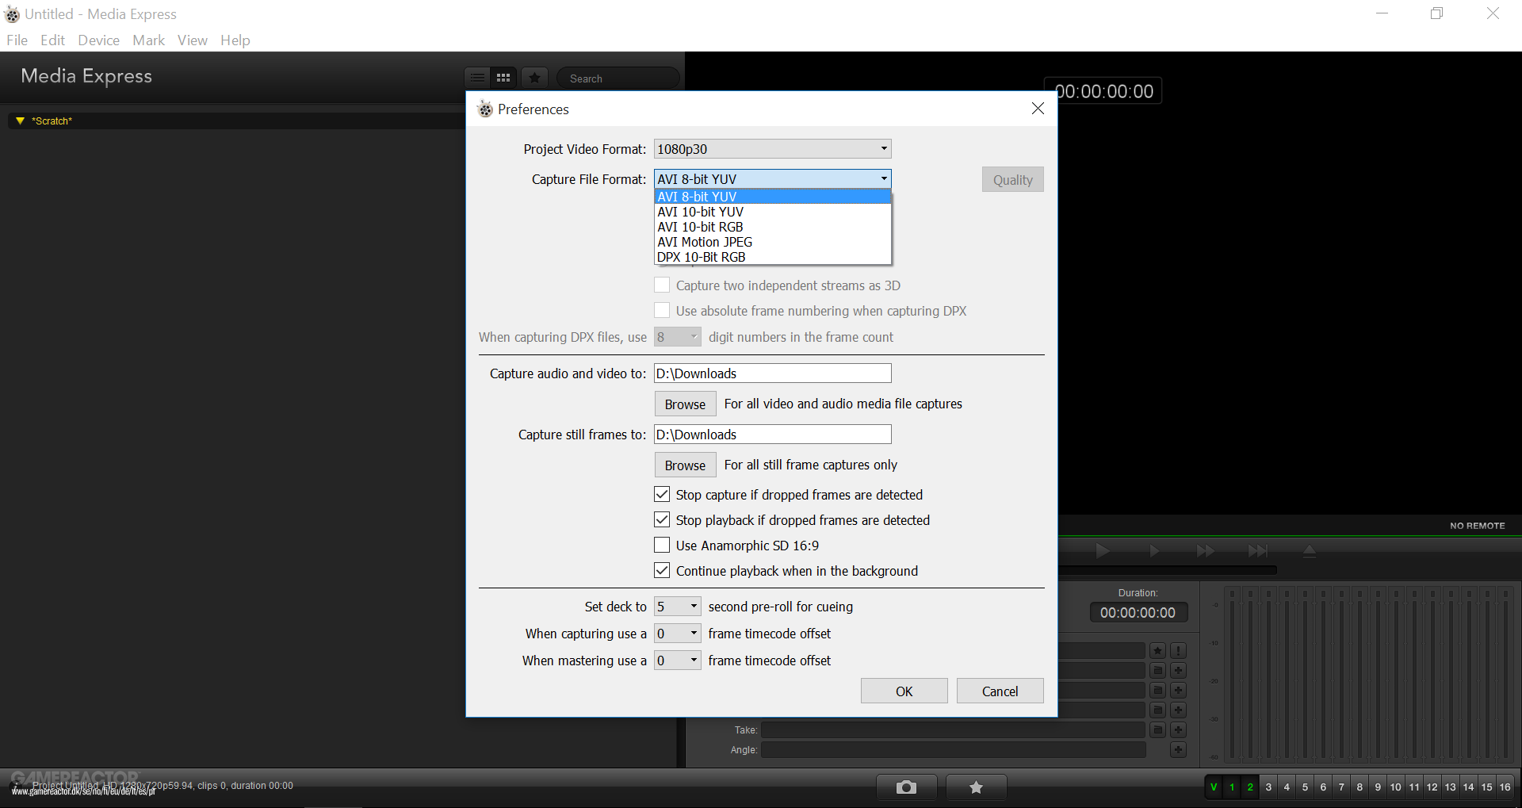Image resolution: width=1522 pixels, height=808 pixels.
Task: Switch to list view icon
Action: point(477,78)
